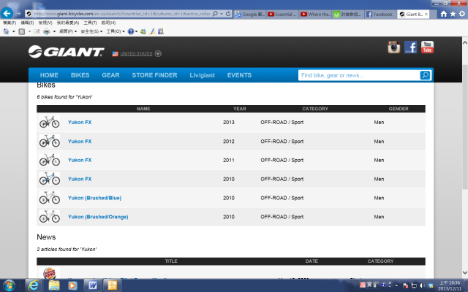Open Yukon (Brushed/Orange) link
This screenshot has width=468, height=292.
pos(98,217)
